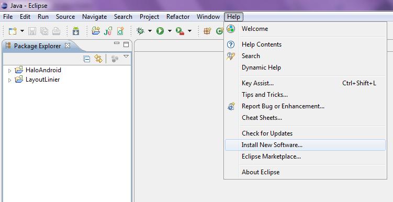Click the External Tools run icon

point(180,31)
